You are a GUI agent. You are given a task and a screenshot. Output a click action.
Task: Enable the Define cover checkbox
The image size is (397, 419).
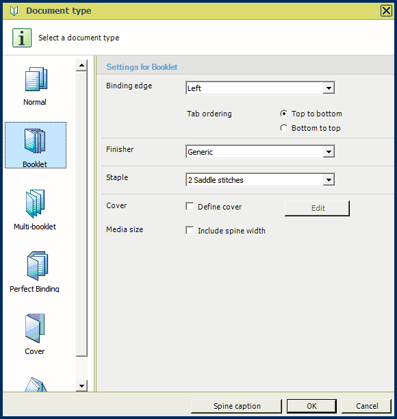(190, 206)
